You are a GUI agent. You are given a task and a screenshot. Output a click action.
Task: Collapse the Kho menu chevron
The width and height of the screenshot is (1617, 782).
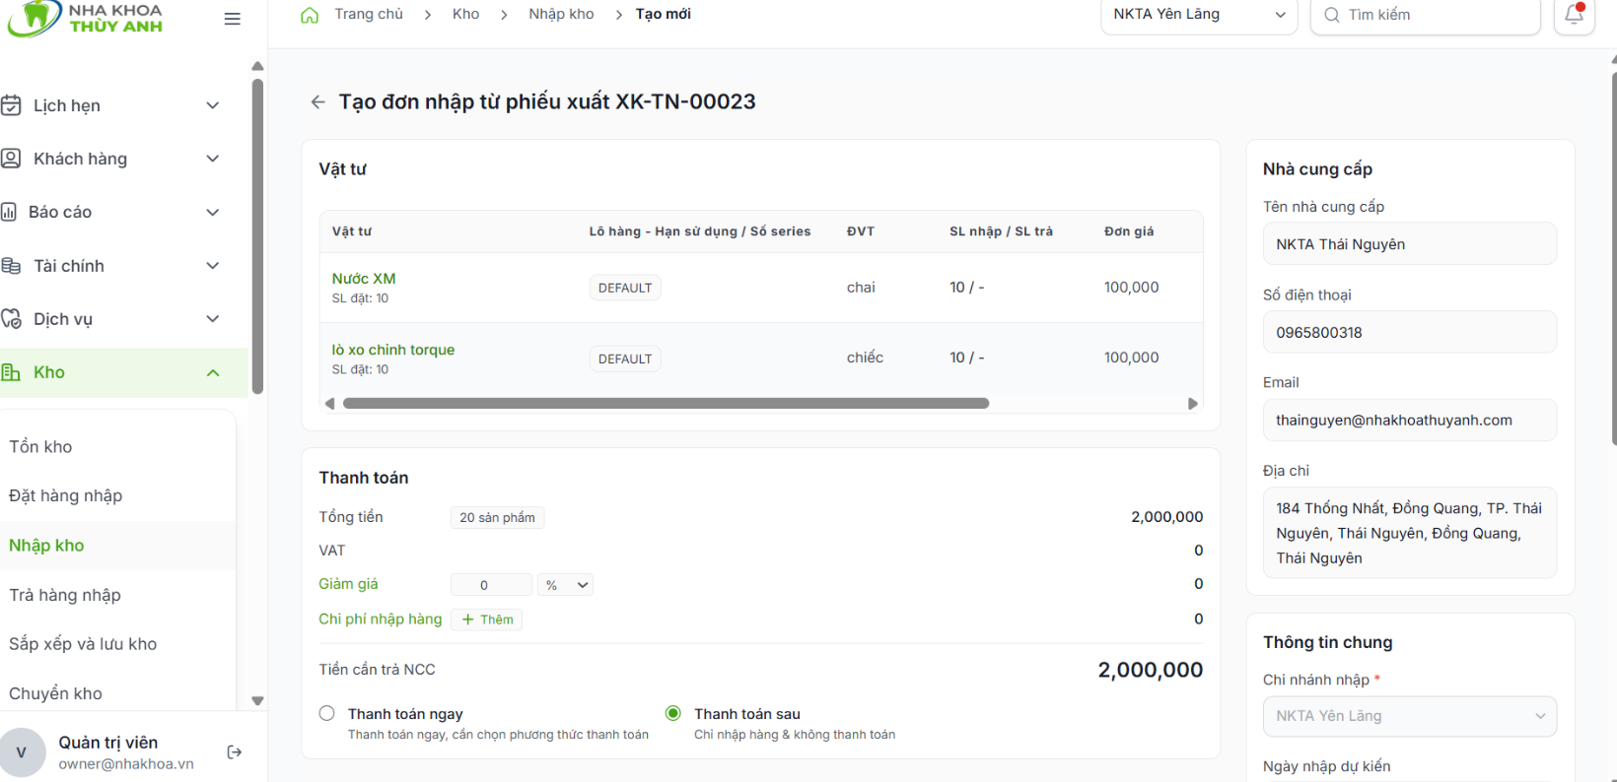(x=213, y=372)
